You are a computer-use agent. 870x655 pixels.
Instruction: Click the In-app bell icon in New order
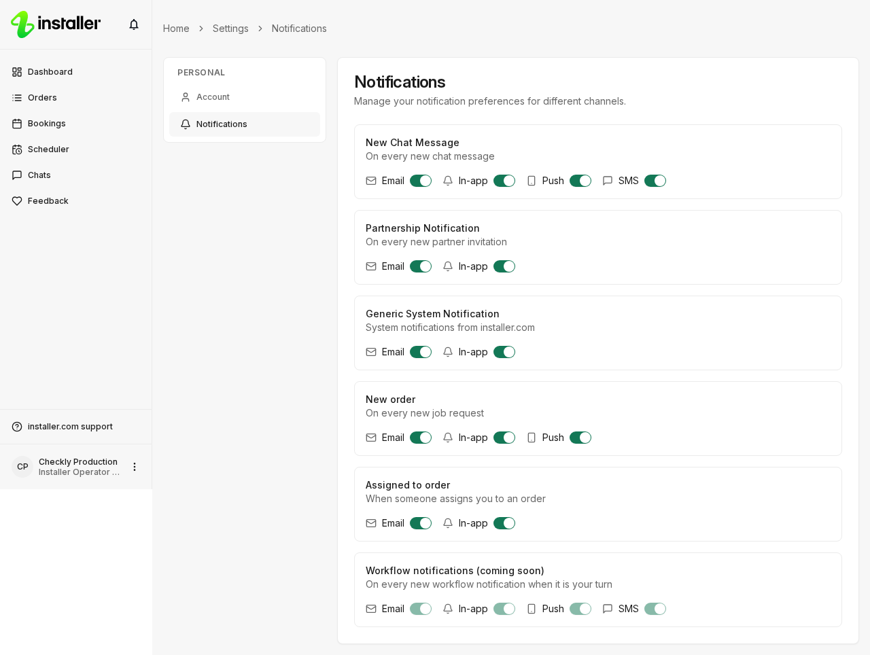tap(448, 438)
